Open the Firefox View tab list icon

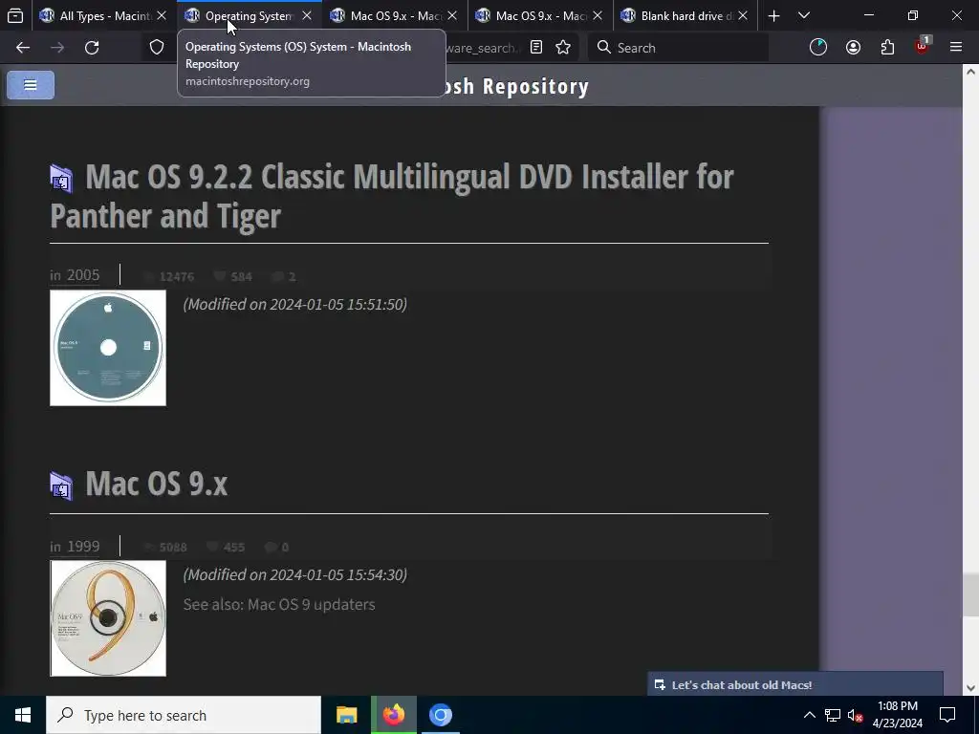15,15
